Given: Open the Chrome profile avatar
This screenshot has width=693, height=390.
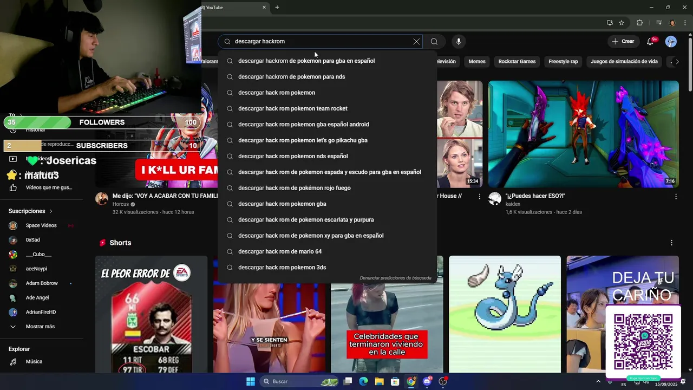Looking at the screenshot, I should point(672,23).
